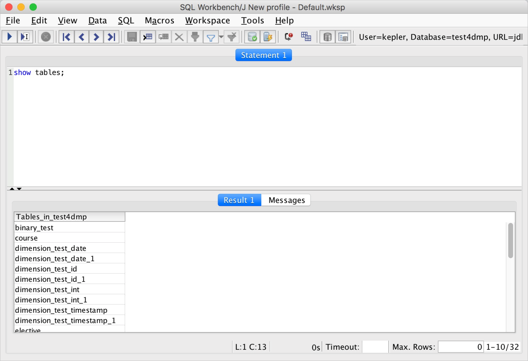Select the Statement 1 tab
Viewport: 528px width, 361px height.
tap(264, 55)
